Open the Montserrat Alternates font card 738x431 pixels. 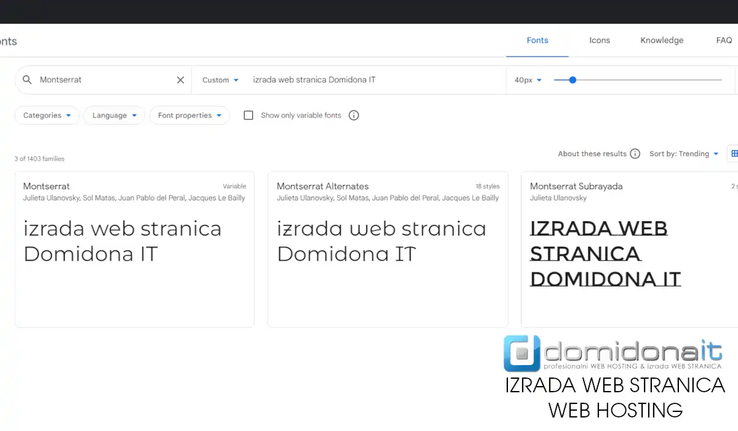[x=388, y=249]
